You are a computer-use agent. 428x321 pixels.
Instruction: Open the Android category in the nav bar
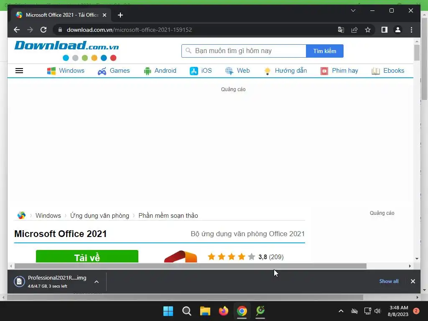click(160, 71)
